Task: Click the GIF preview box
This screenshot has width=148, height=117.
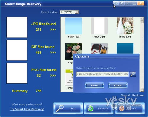Action: point(17,50)
